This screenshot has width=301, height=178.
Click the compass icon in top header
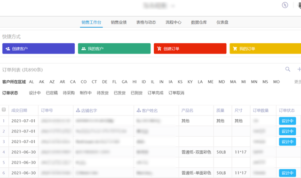(x=285, y=5)
